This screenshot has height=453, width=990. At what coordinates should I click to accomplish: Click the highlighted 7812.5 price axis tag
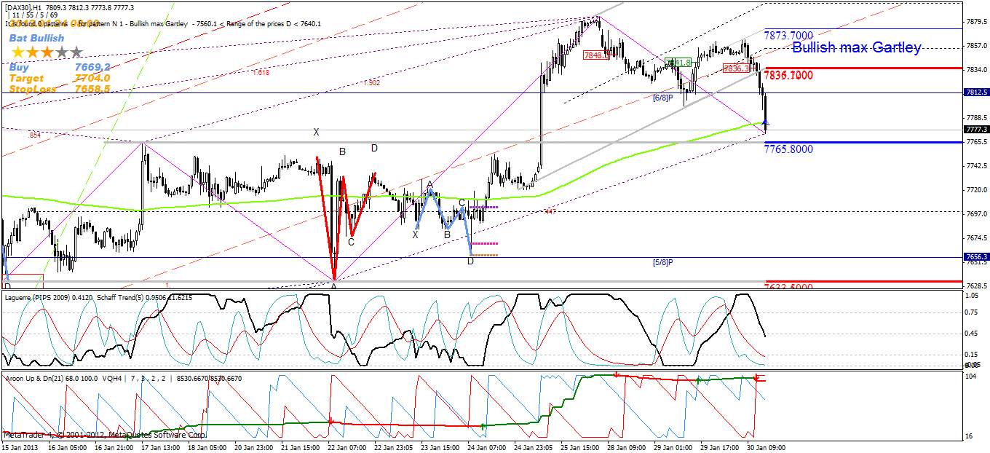tap(975, 92)
